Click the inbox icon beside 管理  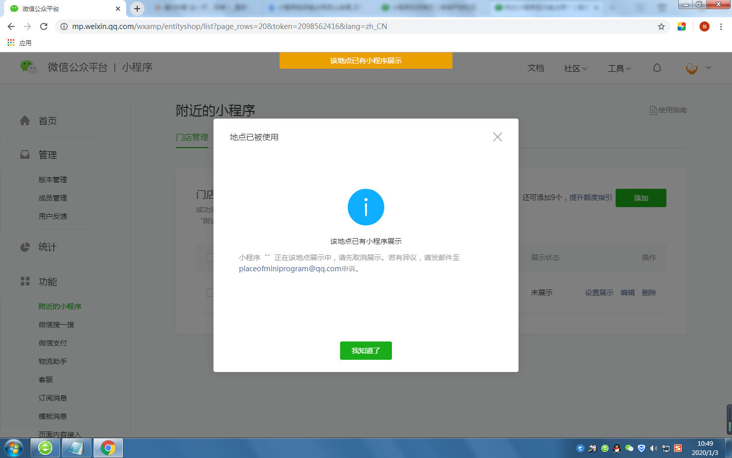click(25, 154)
